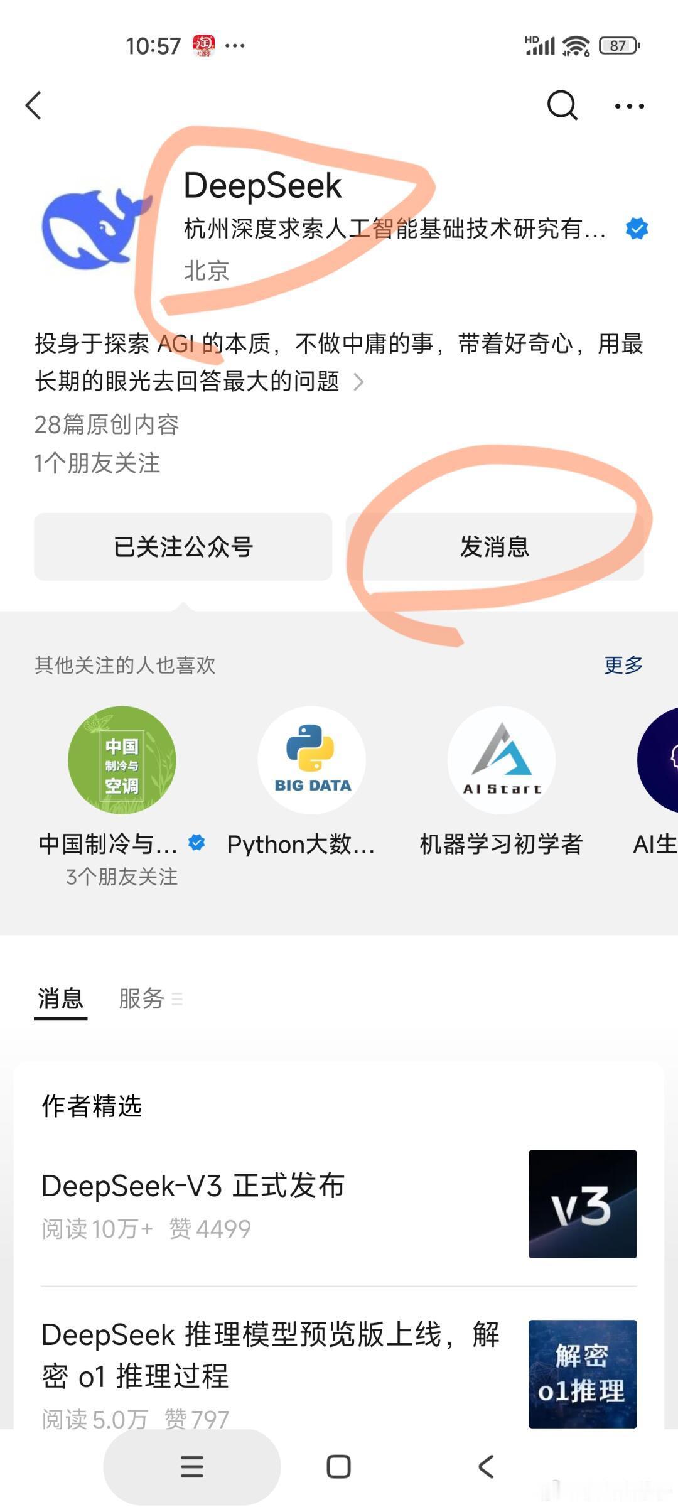Screen dimensions: 678x1507
Task: Expand the account description chevron
Action: pos(358,381)
